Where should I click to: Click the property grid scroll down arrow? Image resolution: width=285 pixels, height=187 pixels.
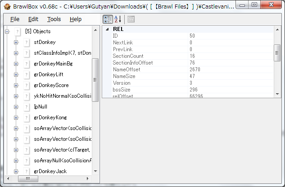[x=277, y=94]
